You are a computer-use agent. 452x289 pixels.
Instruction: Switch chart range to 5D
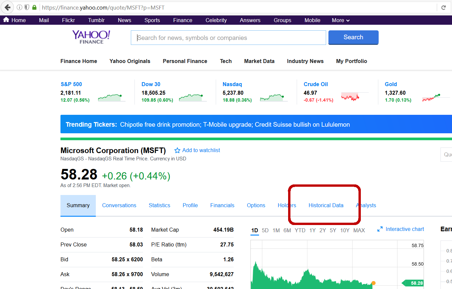click(265, 230)
